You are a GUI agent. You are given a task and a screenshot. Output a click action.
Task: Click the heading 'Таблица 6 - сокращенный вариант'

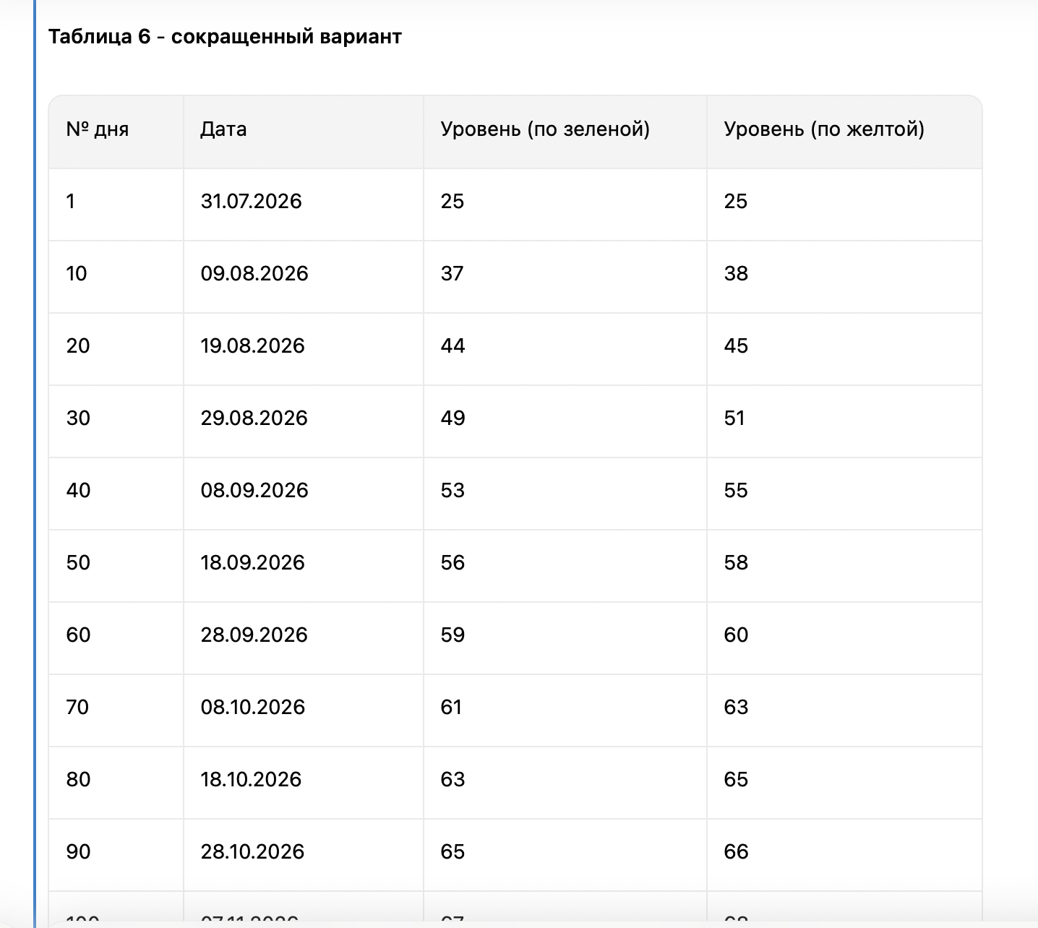[225, 36]
